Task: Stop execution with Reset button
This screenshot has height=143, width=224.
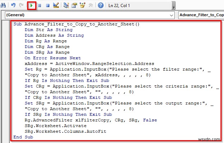Action: pyautogui.click(x=48, y=6)
